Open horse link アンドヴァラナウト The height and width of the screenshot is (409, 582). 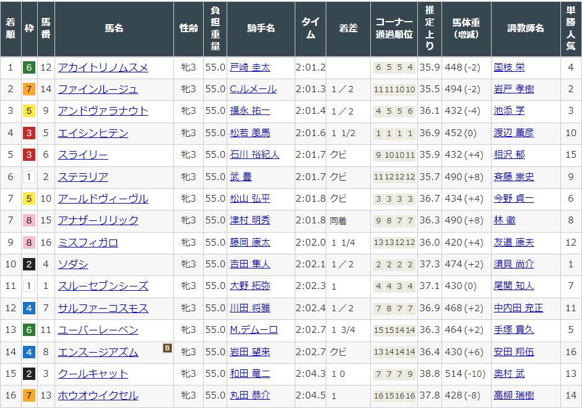[103, 111]
